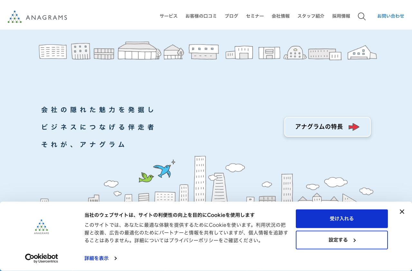Screen dimensions: 412x271
Task: Accept cookies with 受け入れる
Action: coord(342,218)
